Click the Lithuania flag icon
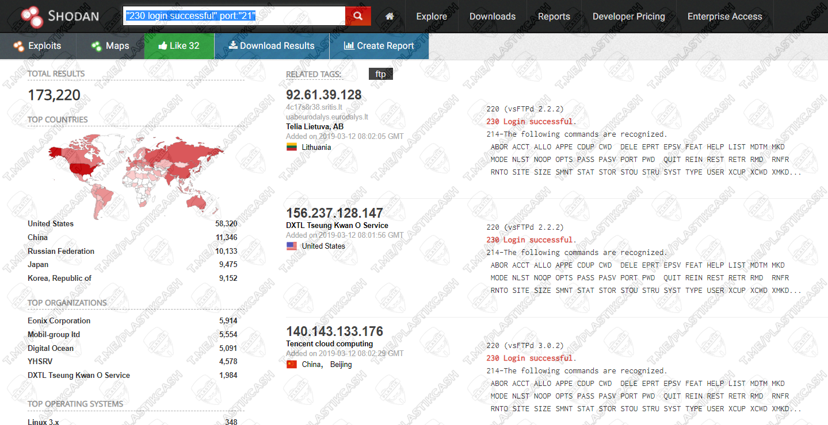The width and height of the screenshot is (828, 425). (x=292, y=147)
